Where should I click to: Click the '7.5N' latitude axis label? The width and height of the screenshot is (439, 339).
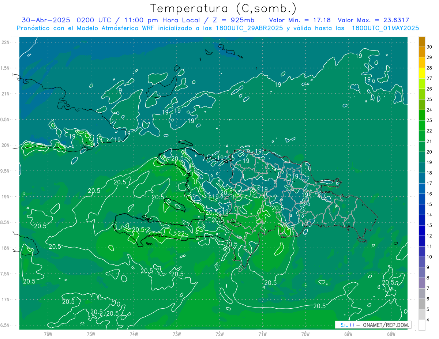click(x=5, y=274)
